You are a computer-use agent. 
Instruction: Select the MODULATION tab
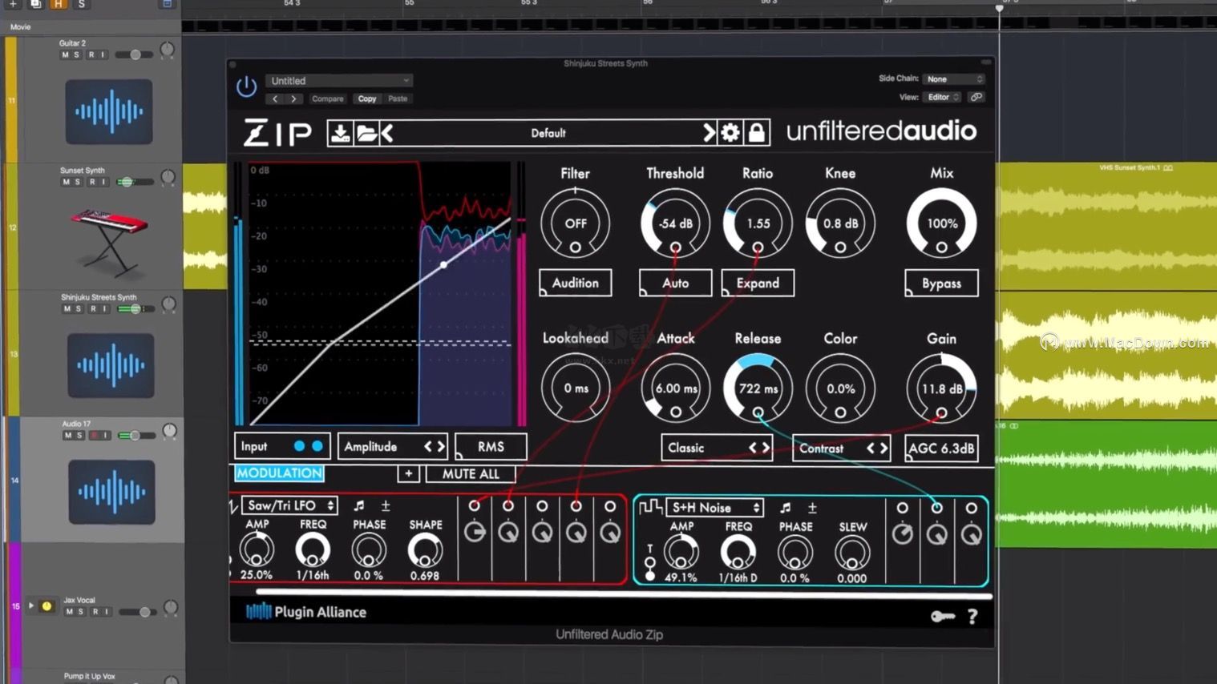[278, 473]
